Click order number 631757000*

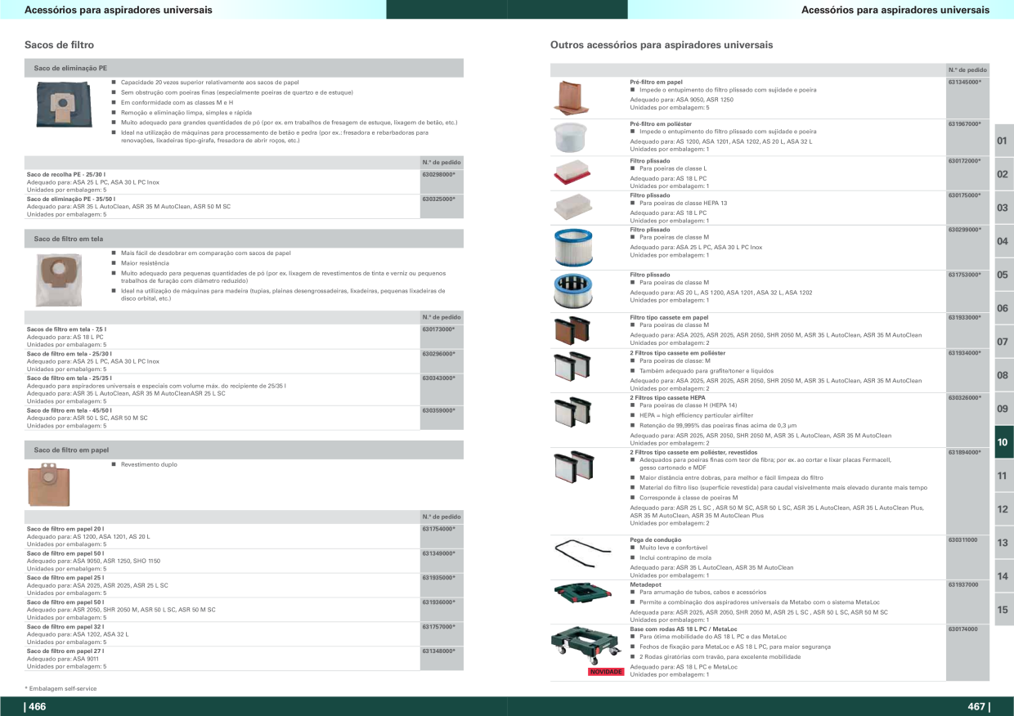[x=438, y=627]
